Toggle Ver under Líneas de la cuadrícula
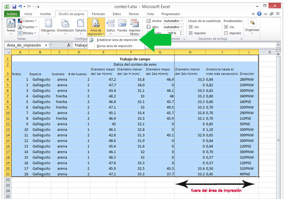Screen dimensions: 286x199 point(191,27)
